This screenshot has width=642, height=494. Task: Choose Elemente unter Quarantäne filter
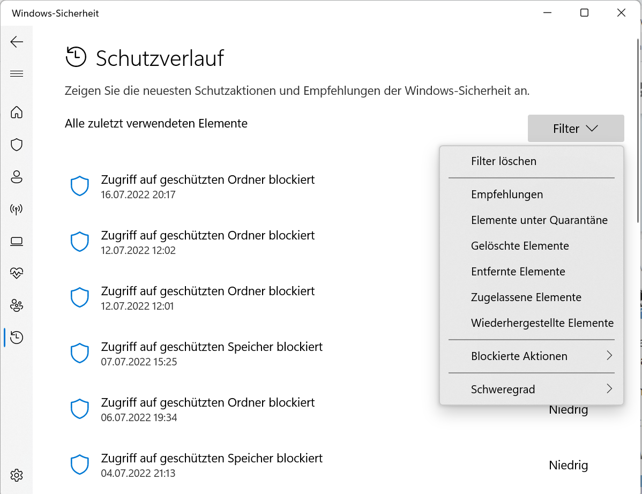coord(539,220)
